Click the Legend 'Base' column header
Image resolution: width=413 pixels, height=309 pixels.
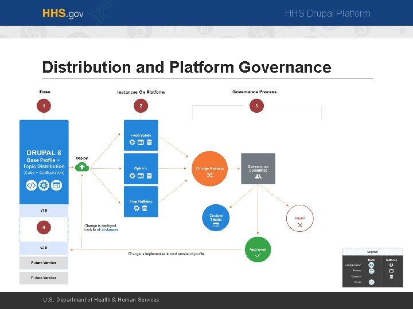pos(371,260)
